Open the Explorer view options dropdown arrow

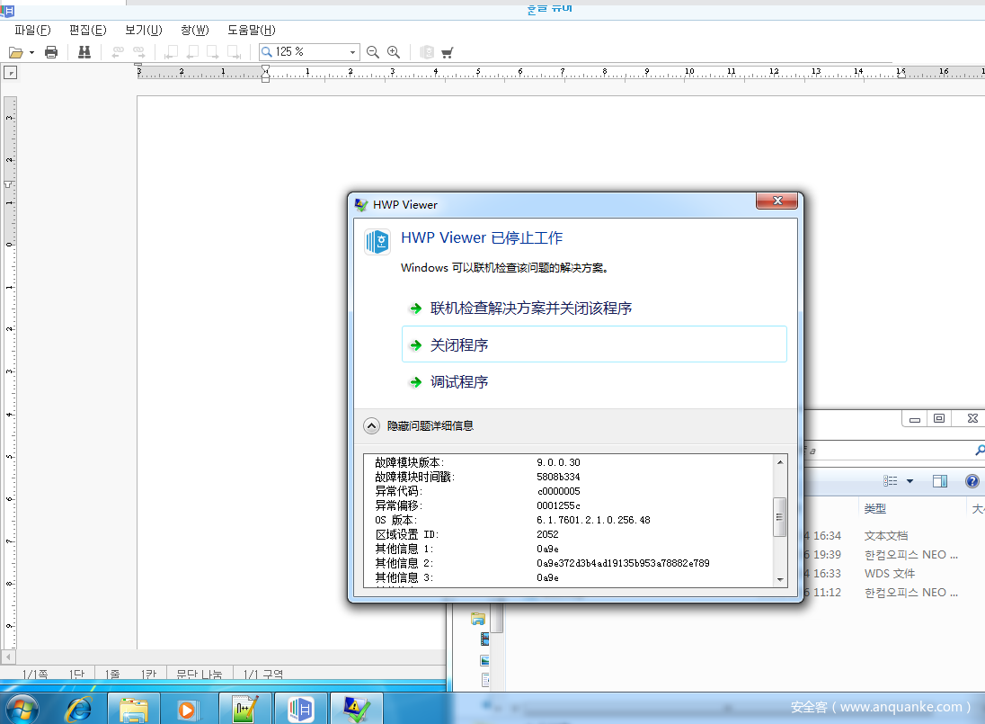tap(910, 481)
